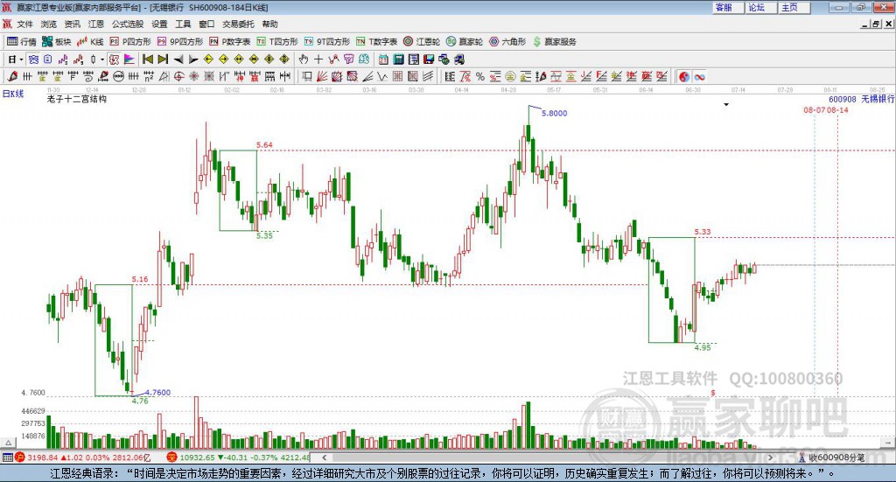The height and width of the screenshot is (482, 896).
Task: Open the 文件 menu
Action: [x=24, y=24]
